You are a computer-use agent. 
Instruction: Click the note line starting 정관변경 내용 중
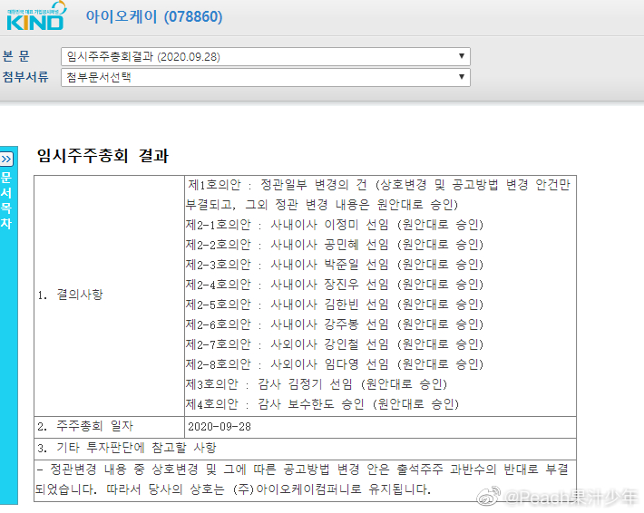click(303, 469)
